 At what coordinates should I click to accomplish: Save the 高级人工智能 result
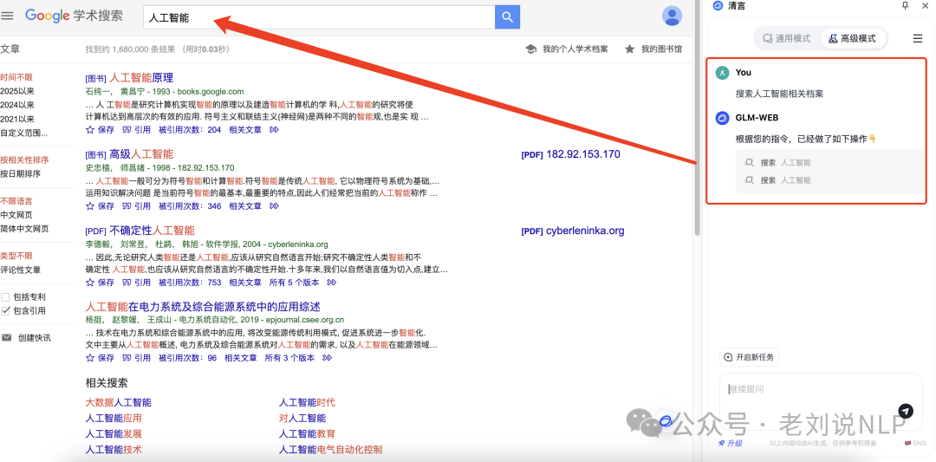[x=100, y=206]
